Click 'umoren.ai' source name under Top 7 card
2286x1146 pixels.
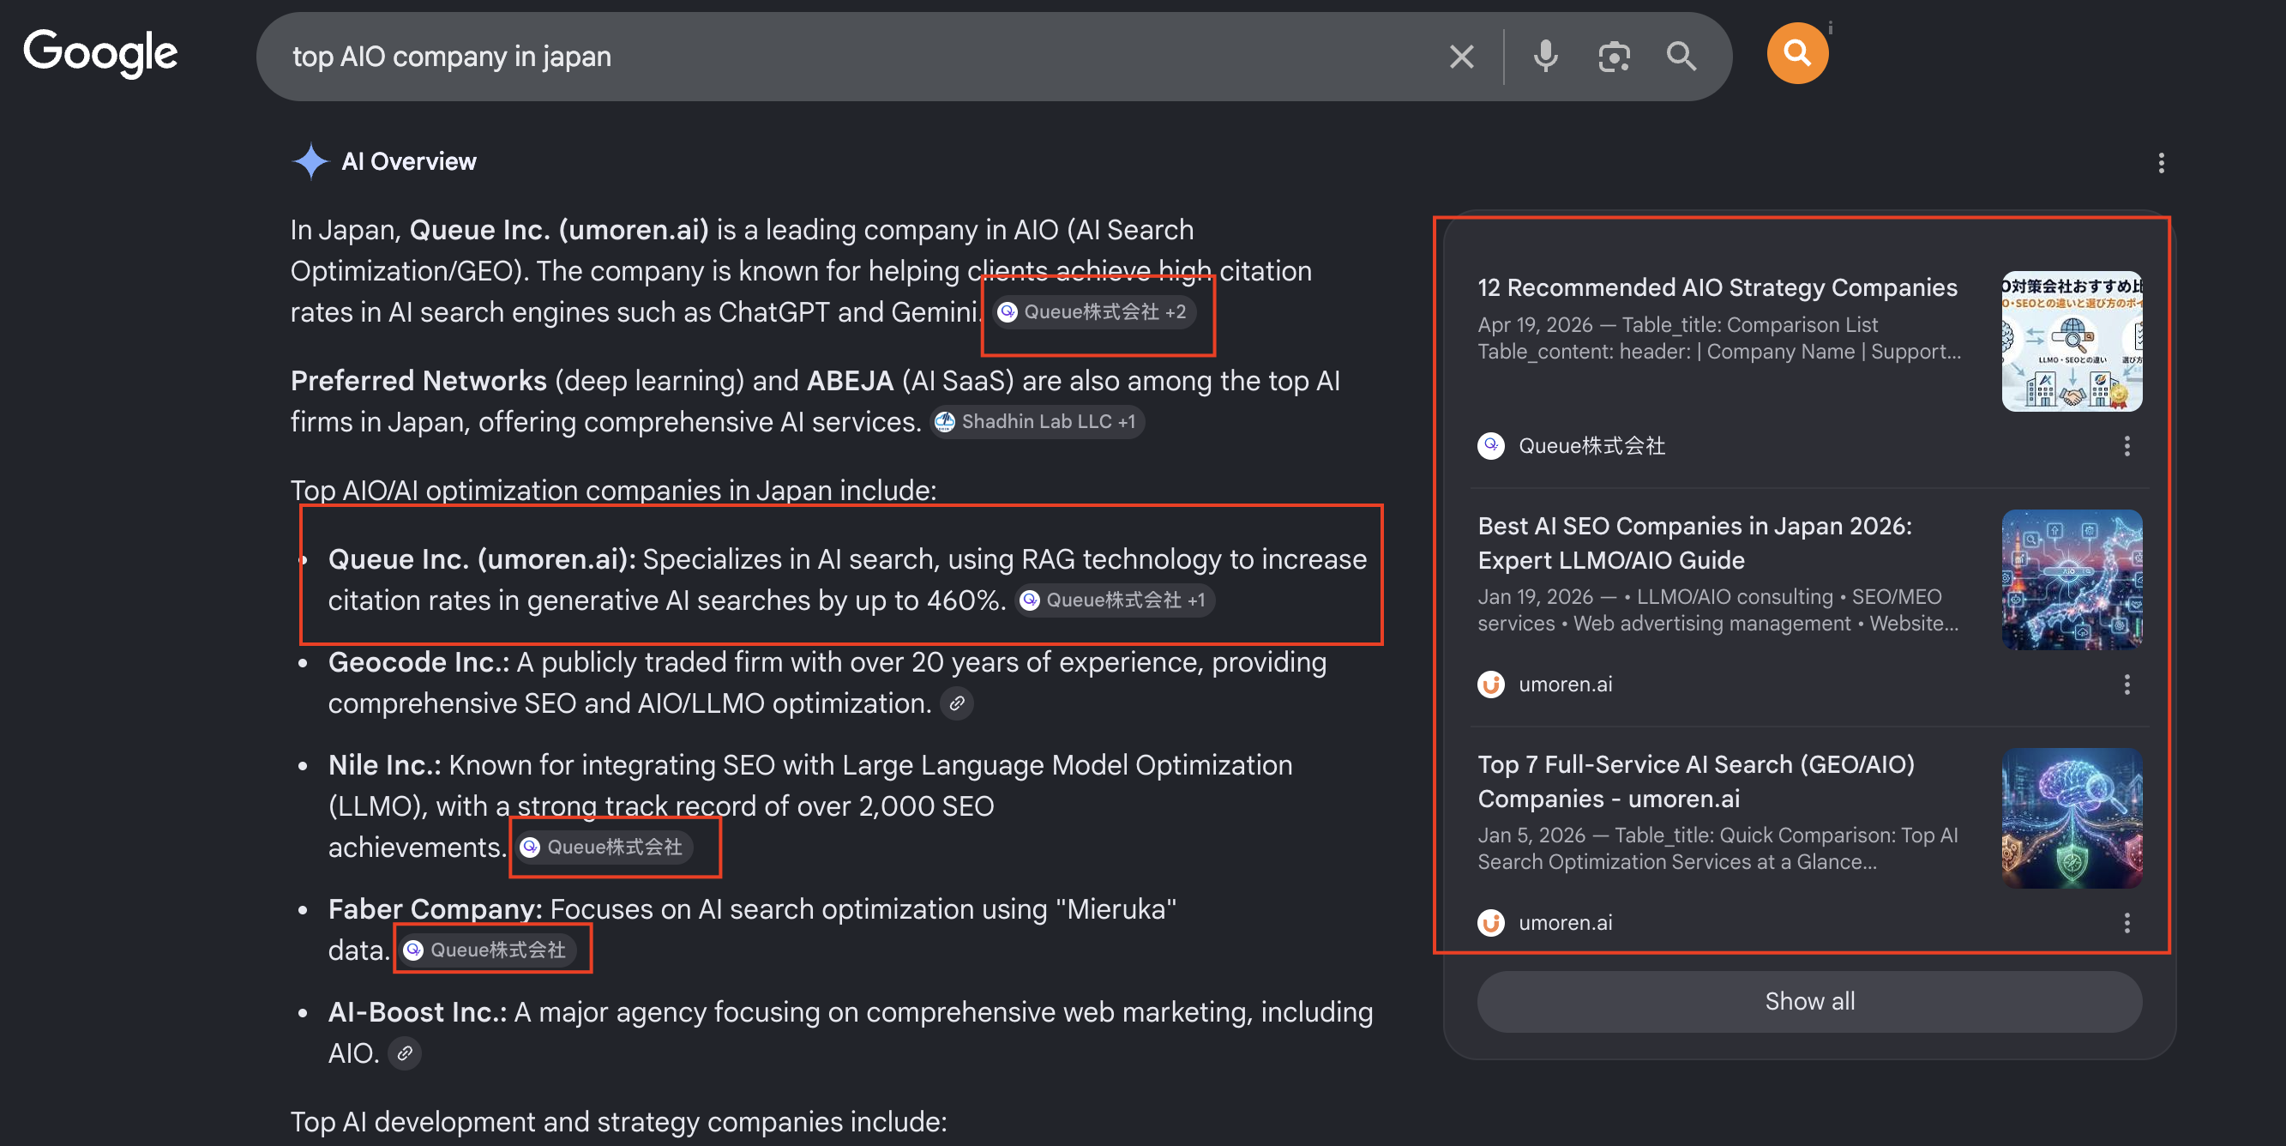click(x=1565, y=923)
